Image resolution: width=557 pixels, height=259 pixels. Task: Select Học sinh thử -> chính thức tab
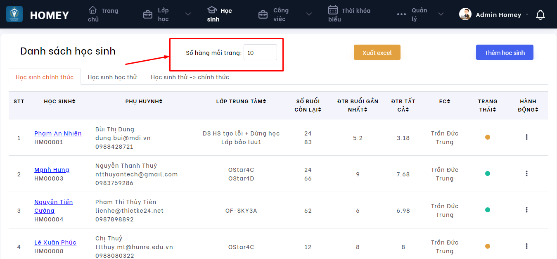(190, 77)
